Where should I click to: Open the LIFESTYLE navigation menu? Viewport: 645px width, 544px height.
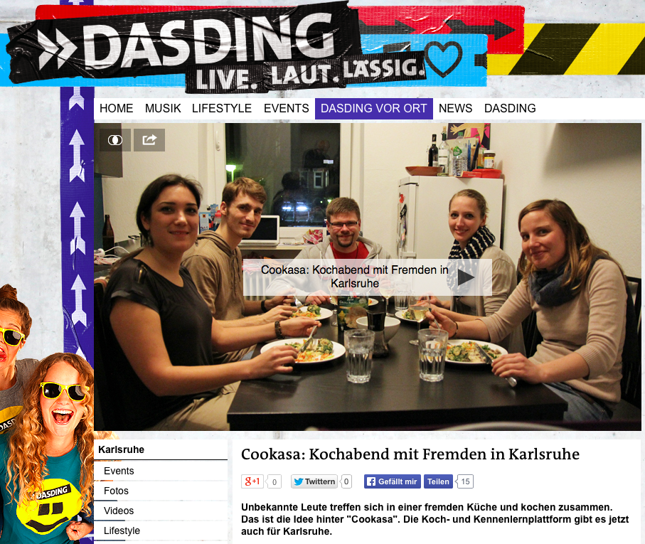222,109
